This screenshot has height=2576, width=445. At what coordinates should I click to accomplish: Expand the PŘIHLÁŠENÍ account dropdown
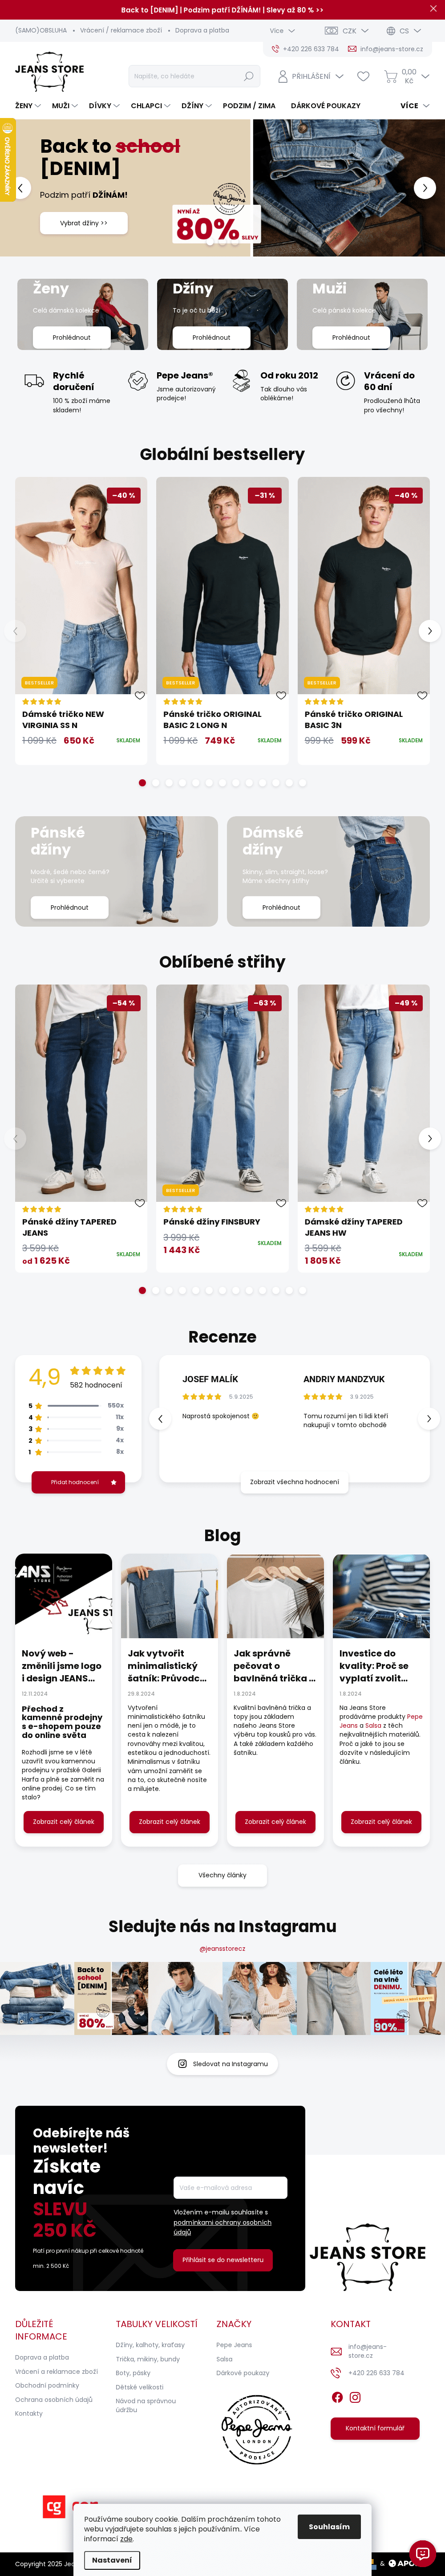point(311,76)
